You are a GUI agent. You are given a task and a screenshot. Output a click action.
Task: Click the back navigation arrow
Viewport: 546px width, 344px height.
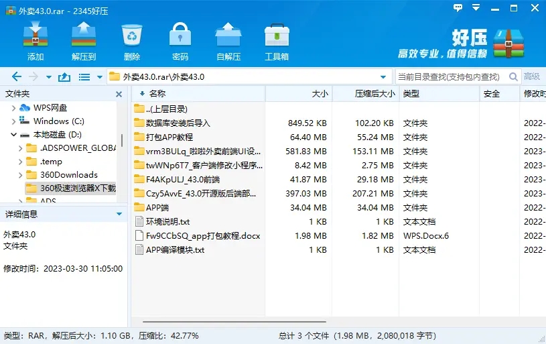coord(17,77)
